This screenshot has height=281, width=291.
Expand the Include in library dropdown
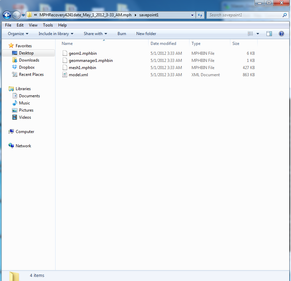(56, 34)
